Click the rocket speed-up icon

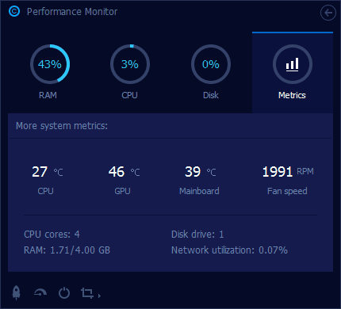(17, 292)
